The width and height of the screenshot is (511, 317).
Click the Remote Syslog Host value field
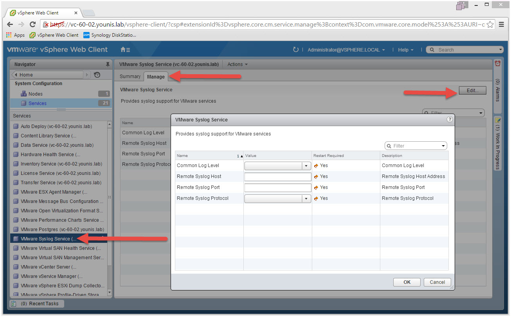[x=277, y=177]
